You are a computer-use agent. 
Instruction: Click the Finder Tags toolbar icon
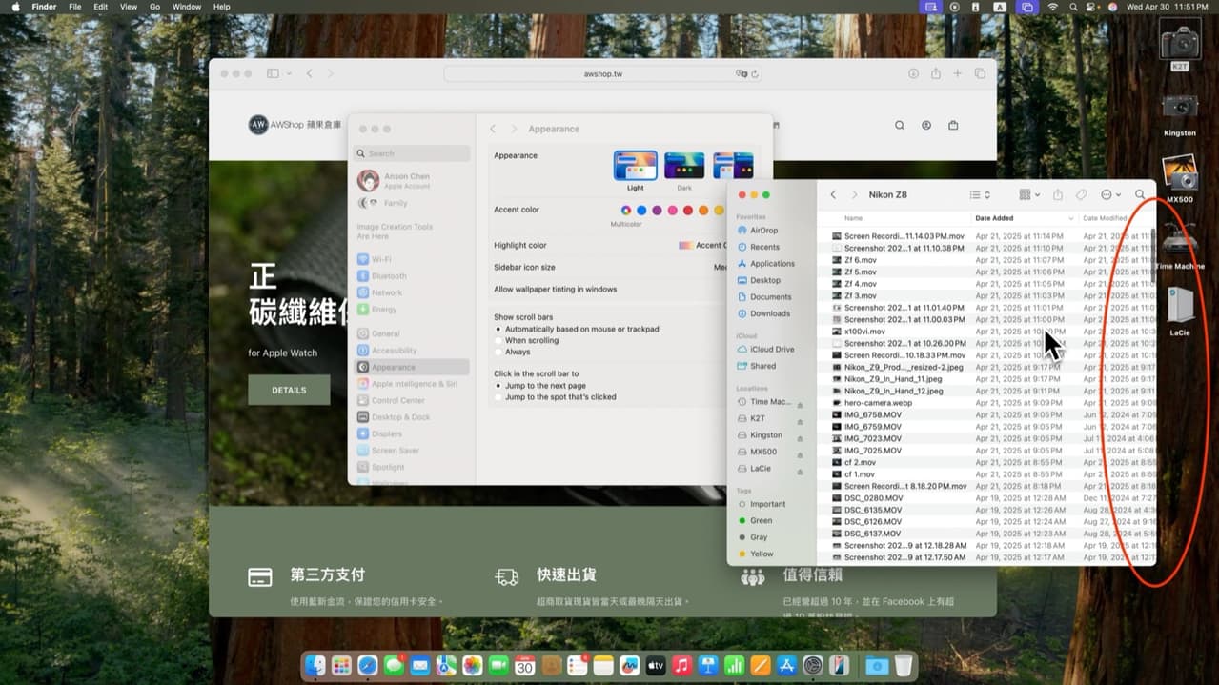[x=1082, y=194]
